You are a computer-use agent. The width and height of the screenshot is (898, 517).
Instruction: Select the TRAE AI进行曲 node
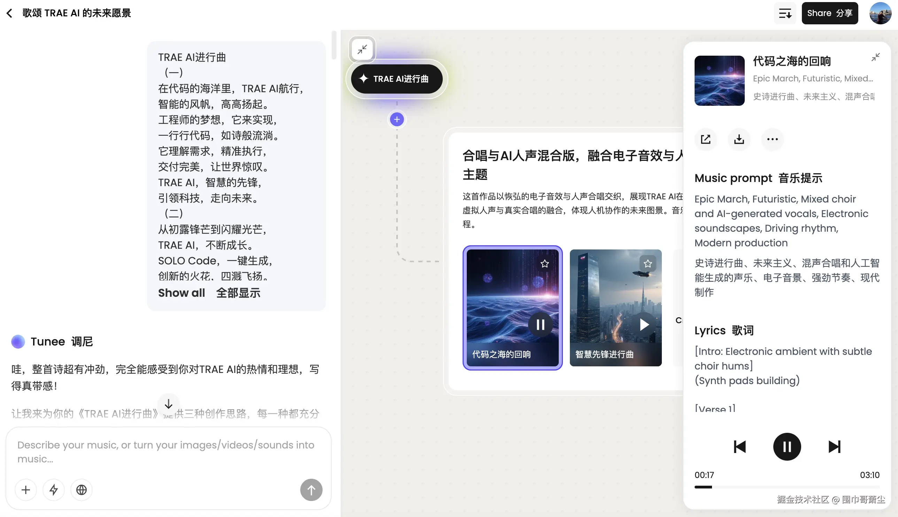click(397, 79)
